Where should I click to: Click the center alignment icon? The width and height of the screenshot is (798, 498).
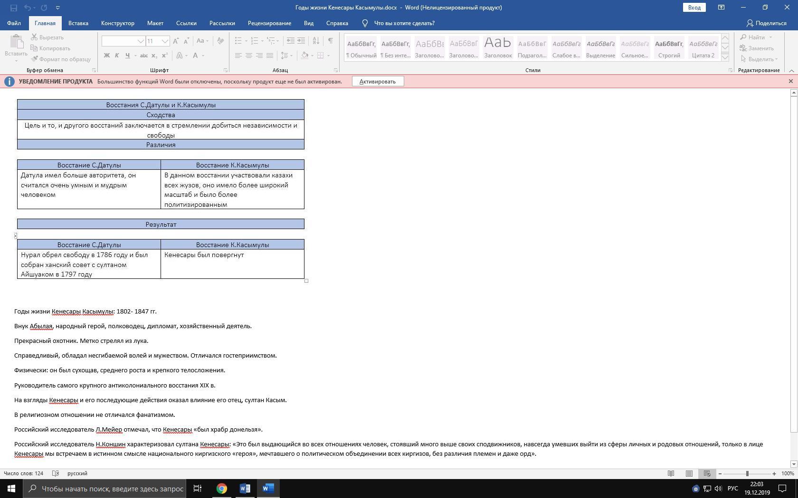248,55
